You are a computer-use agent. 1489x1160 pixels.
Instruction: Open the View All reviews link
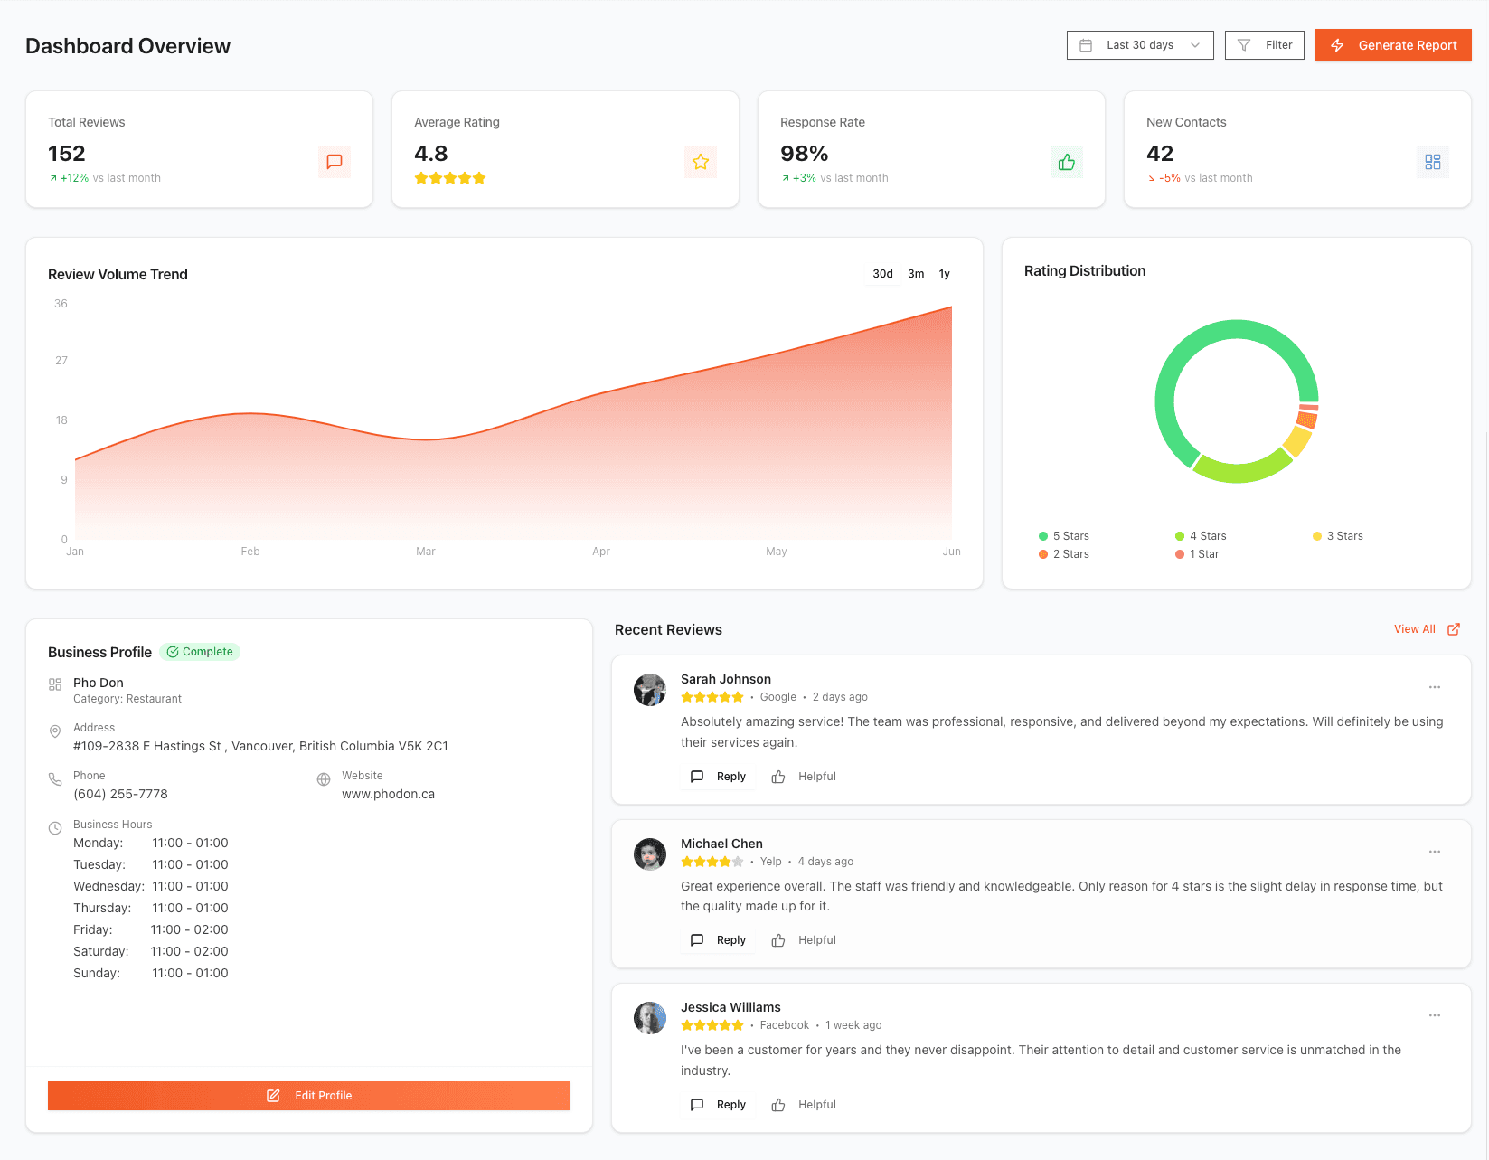pyautogui.click(x=1415, y=629)
